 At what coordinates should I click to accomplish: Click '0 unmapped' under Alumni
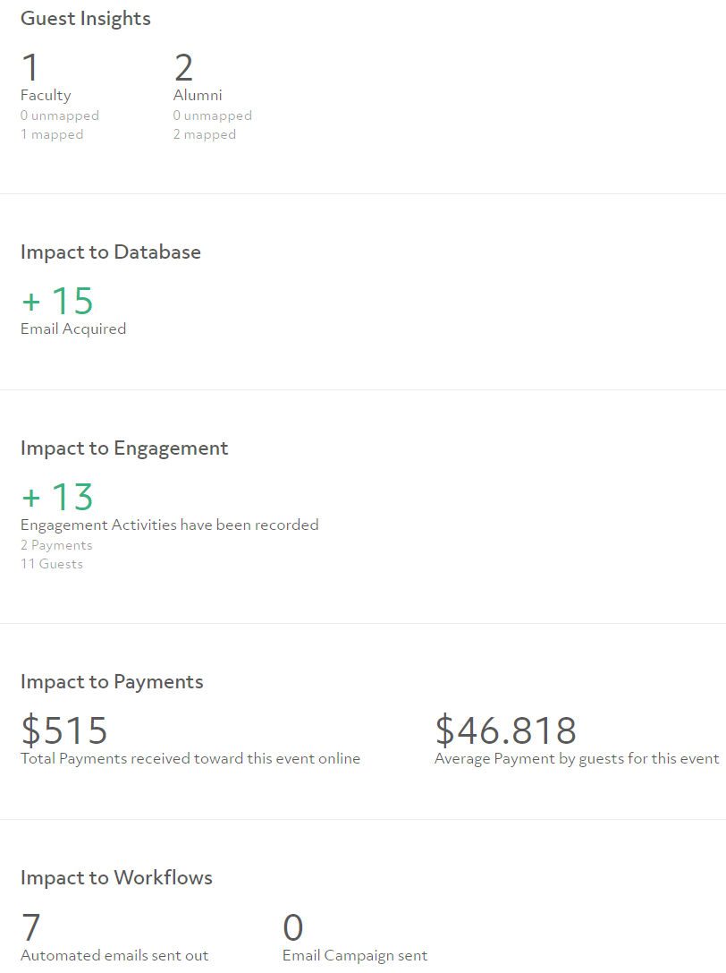pos(213,115)
